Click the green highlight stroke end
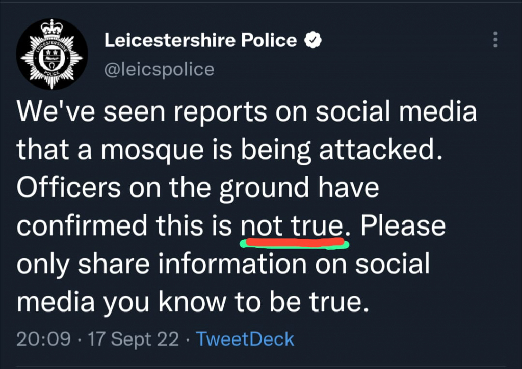Image resolution: width=522 pixels, height=369 pixels. click(346, 245)
